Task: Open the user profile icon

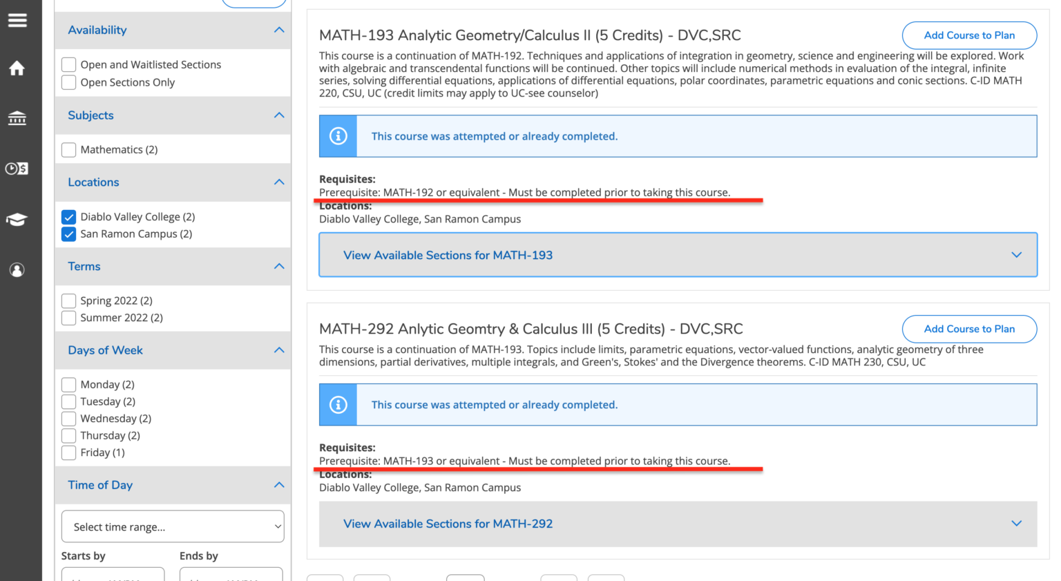Action: [17, 270]
